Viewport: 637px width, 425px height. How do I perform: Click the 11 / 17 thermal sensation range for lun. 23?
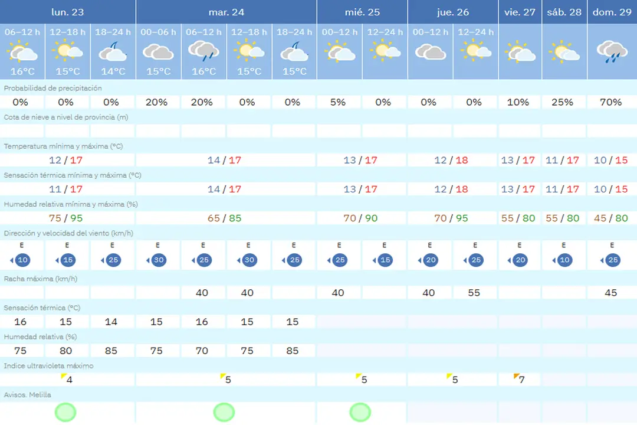pos(65,189)
